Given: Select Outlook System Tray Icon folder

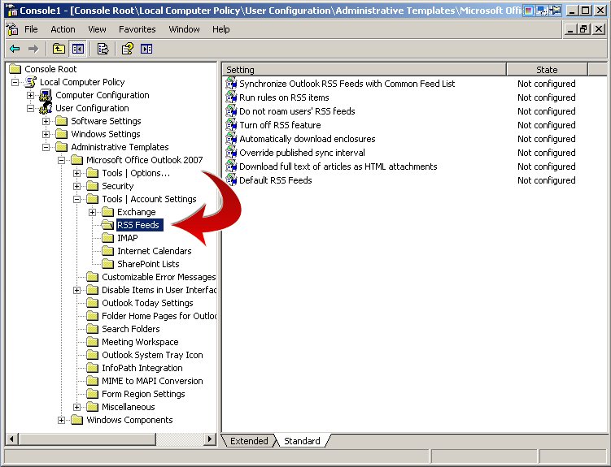Looking at the screenshot, I should click(152, 355).
